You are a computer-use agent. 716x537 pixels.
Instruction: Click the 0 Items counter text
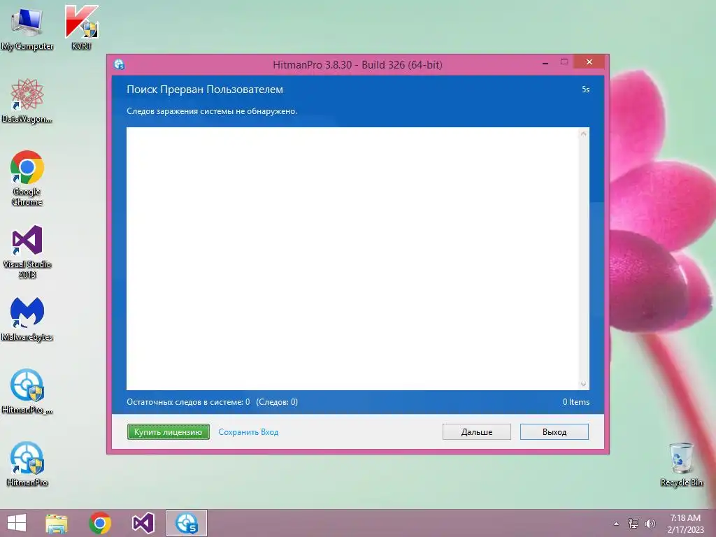tap(576, 402)
